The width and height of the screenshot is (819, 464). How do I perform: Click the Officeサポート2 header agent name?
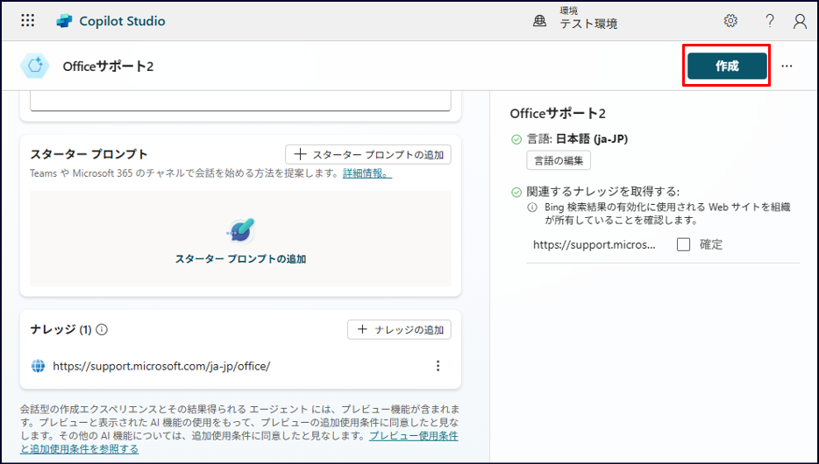click(x=108, y=67)
